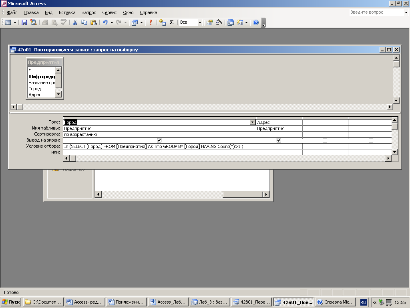This screenshot has height=308, width=410.
Task: Uncheck show checkbox for Город column
Action: (159, 140)
